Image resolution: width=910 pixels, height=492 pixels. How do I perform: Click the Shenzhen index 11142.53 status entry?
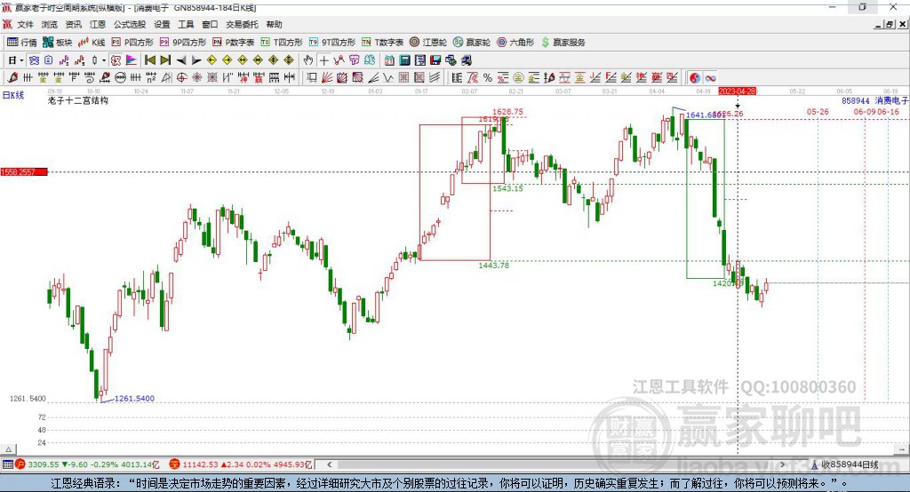[241, 464]
